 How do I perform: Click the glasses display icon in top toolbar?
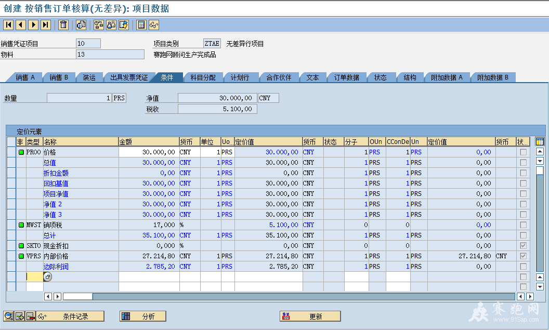point(154,25)
